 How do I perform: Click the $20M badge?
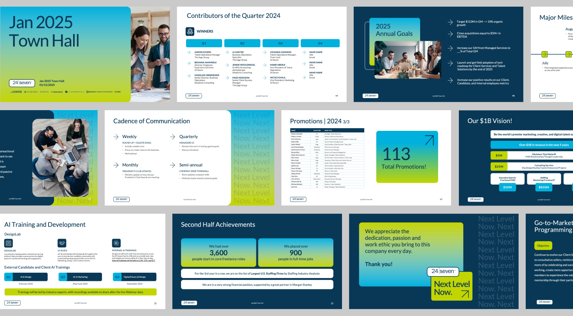pos(507,187)
